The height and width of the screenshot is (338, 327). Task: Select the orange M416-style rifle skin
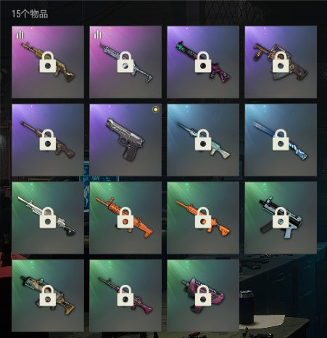203,218
